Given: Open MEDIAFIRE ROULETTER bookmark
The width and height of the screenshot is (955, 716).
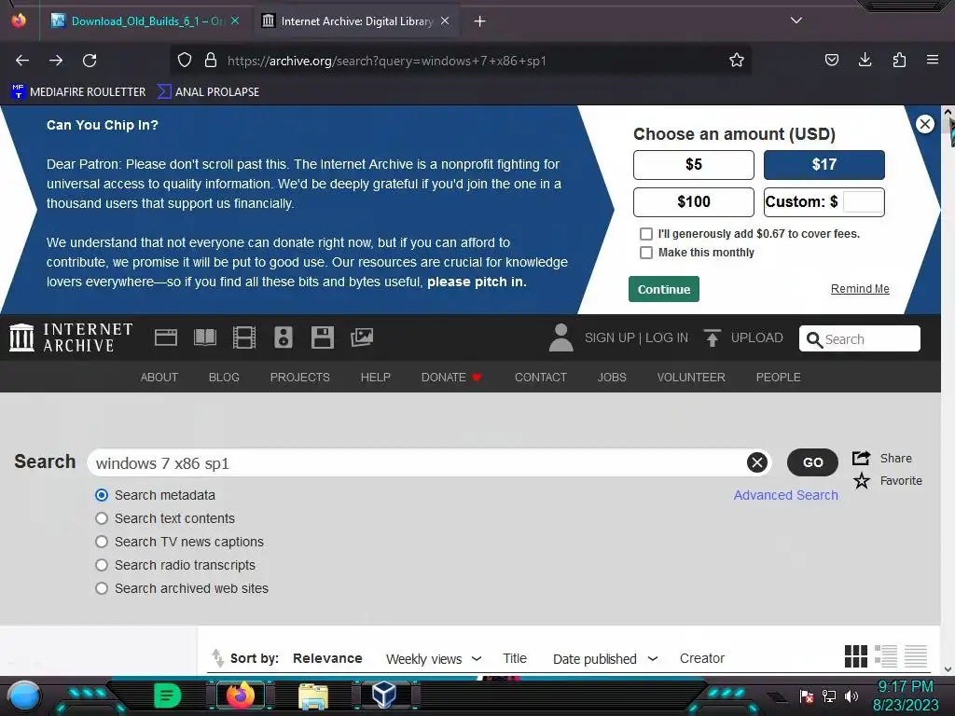Looking at the screenshot, I should (78, 92).
